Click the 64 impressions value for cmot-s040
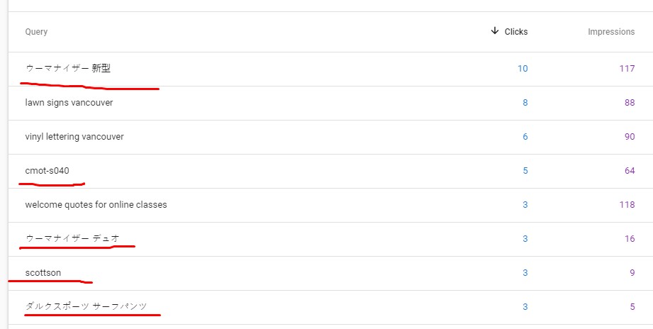The width and height of the screenshot is (653, 329). (630, 171)
